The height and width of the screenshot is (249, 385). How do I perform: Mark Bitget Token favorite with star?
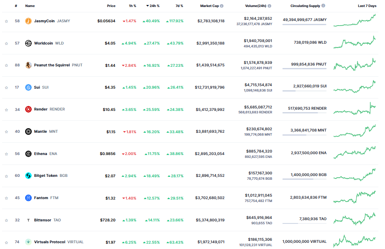pos(7,176)
